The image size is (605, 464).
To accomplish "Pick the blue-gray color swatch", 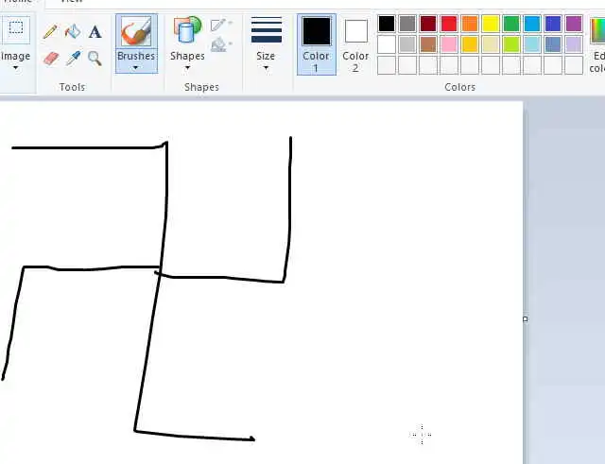I will 553,44.
